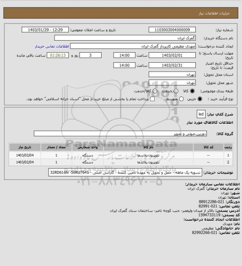Click the price validity date 1403/02/31
Viewport: 242px width, 266px height.
172,66
